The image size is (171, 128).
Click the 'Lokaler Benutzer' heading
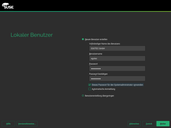pos(32,35)
